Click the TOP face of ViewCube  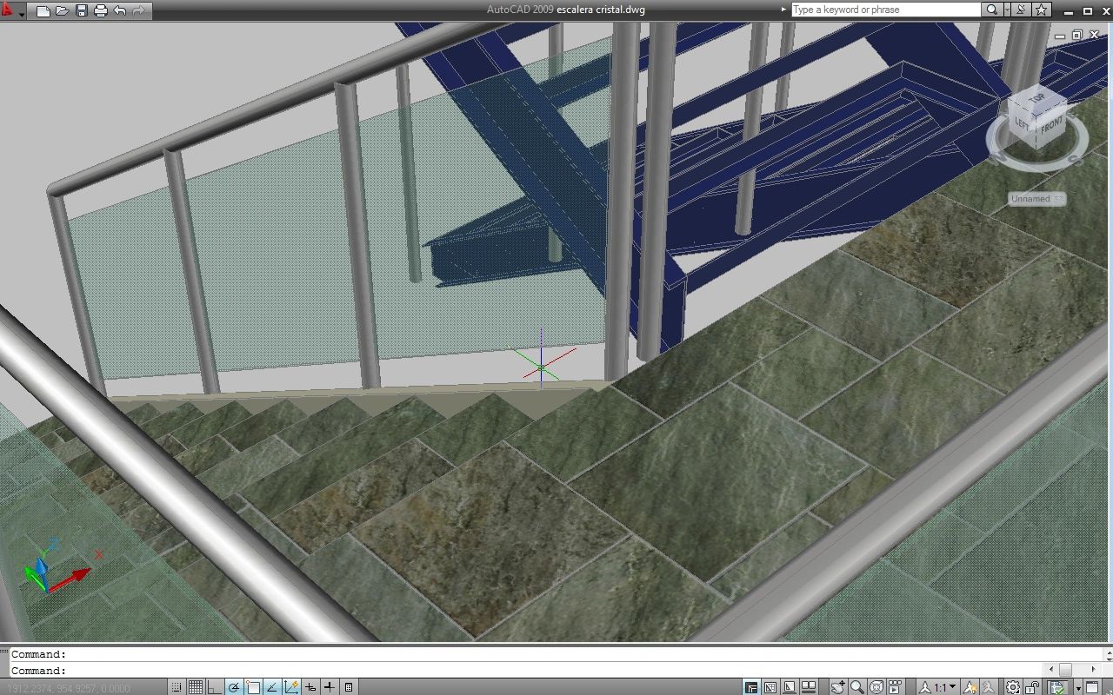tap(1036, 100)
